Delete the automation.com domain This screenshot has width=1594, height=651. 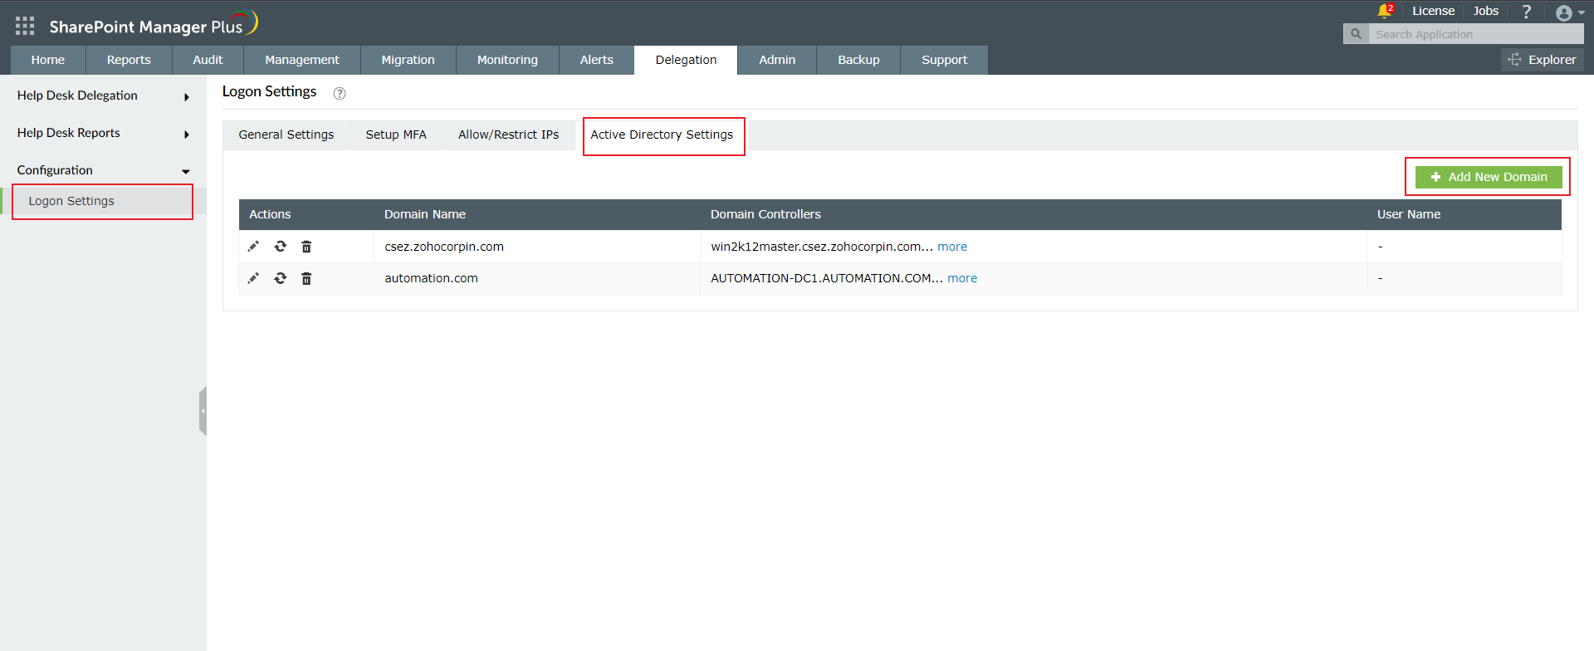[306, 278]
